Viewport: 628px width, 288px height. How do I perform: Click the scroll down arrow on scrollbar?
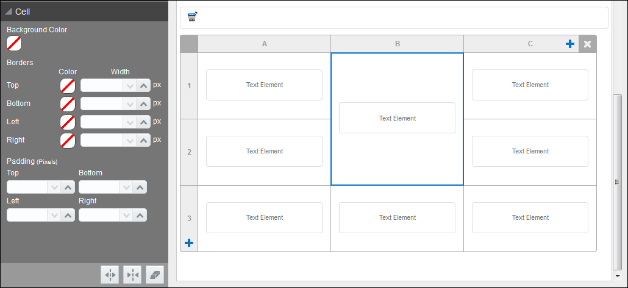[618, 276]
